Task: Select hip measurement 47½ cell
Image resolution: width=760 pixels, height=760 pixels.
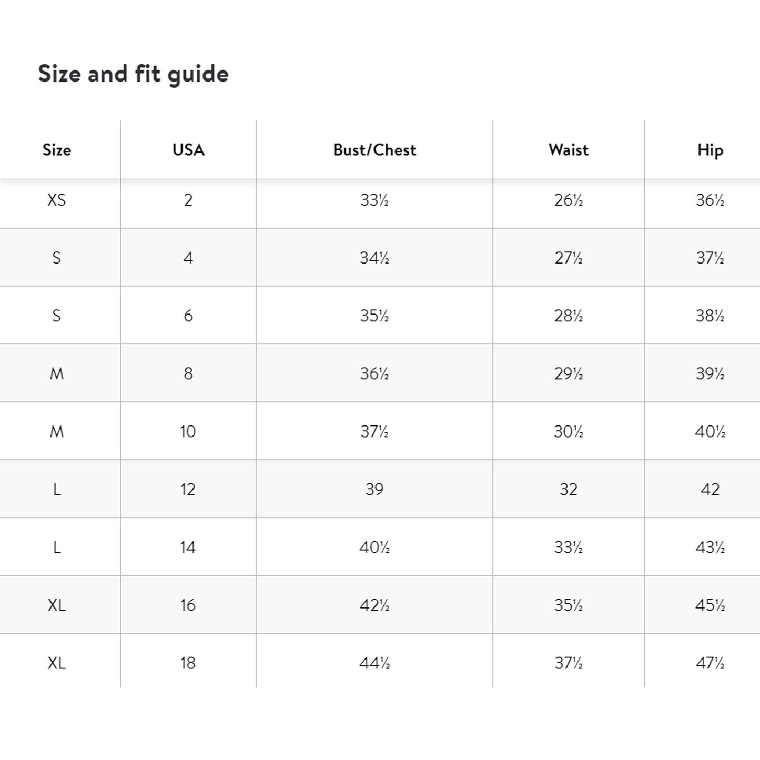Action: (710, 663)
